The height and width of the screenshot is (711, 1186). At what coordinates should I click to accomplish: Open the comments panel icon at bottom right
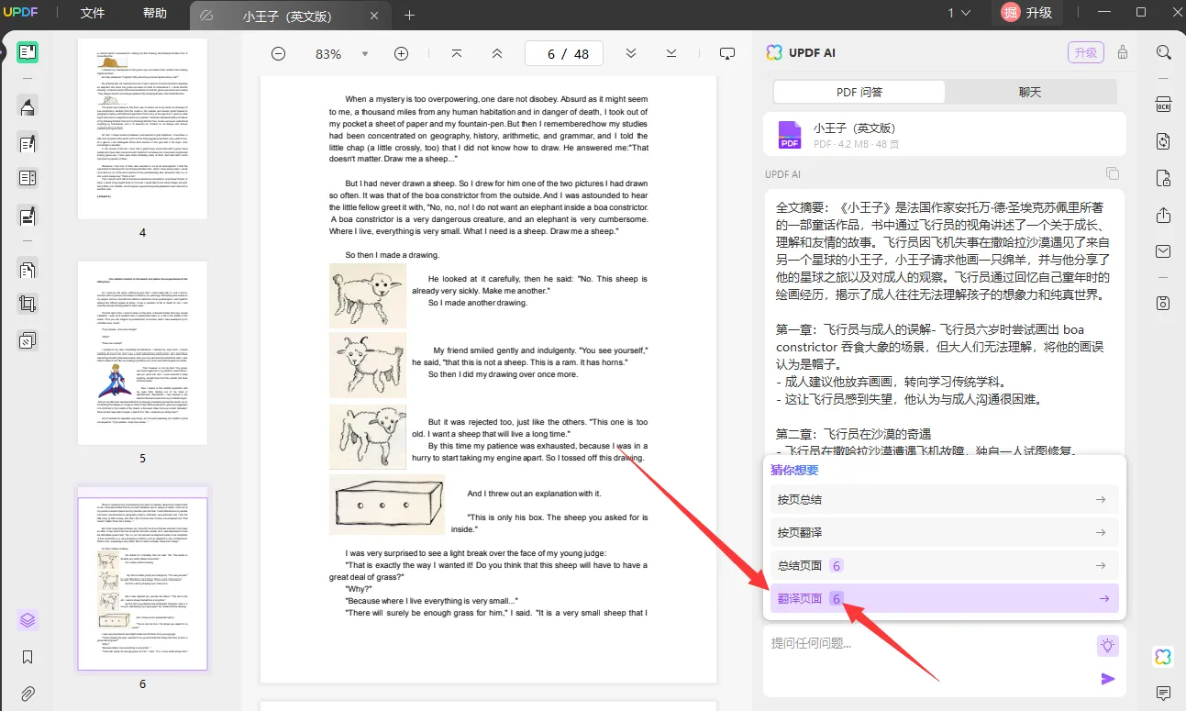tap(1164, 694)
